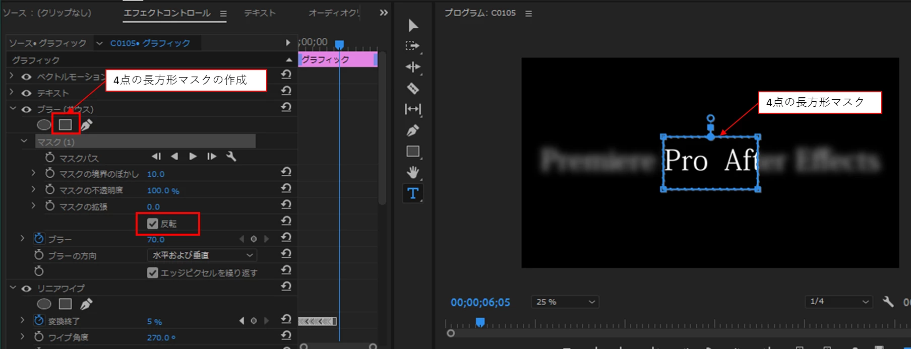Image resolution: width=911 pixels, height=349 pixels.
Task: Toggle リニアワイプ effect eye
Action: 26,289
